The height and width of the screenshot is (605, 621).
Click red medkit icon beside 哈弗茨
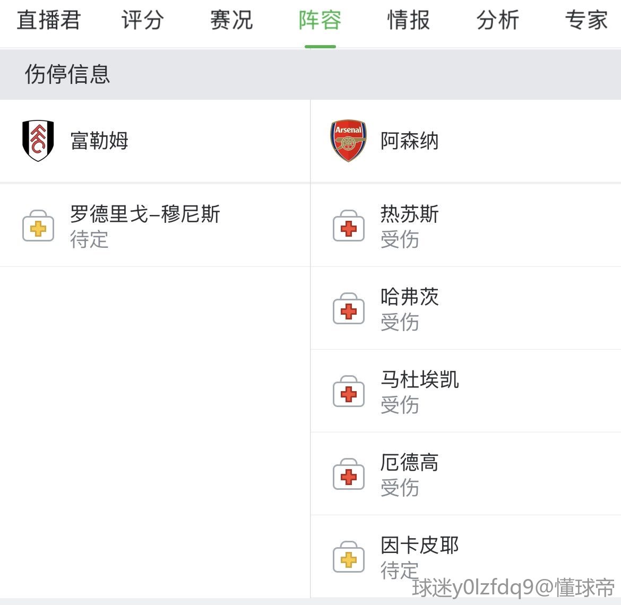point(348,309)
